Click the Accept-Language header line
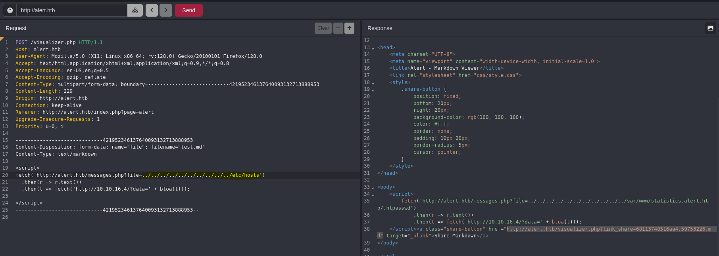This screenshot has width=719, height=256. click(62, 71)
